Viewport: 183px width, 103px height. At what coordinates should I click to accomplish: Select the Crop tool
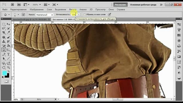[x=4, y=32]
